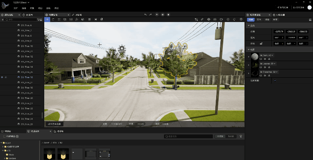Click the light bulb icon in toolbar
This screenshot has width=313, height=160.
pyautogui.click(x=235, y=19)
